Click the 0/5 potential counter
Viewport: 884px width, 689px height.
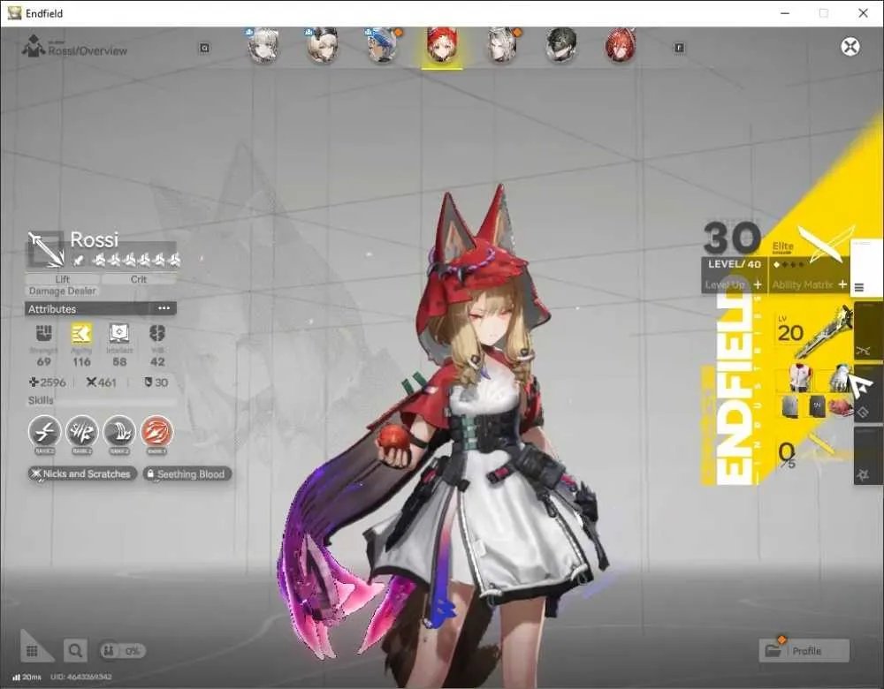pos(787,455)
